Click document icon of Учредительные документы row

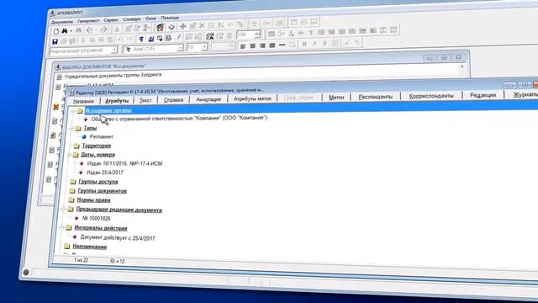[x=60, y=77]
